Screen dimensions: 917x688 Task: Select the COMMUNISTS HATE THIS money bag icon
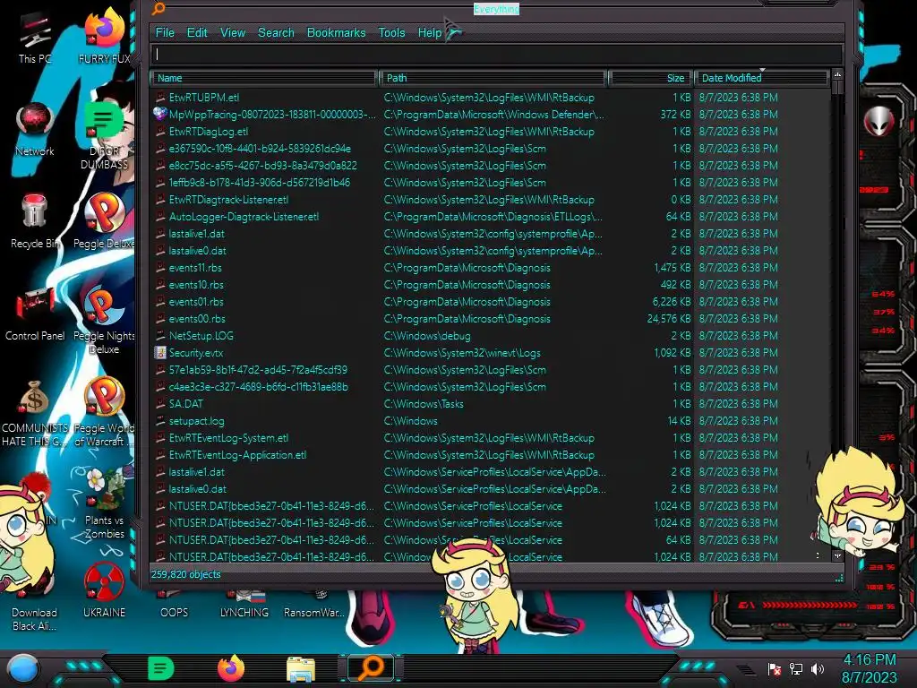(35, 414)
